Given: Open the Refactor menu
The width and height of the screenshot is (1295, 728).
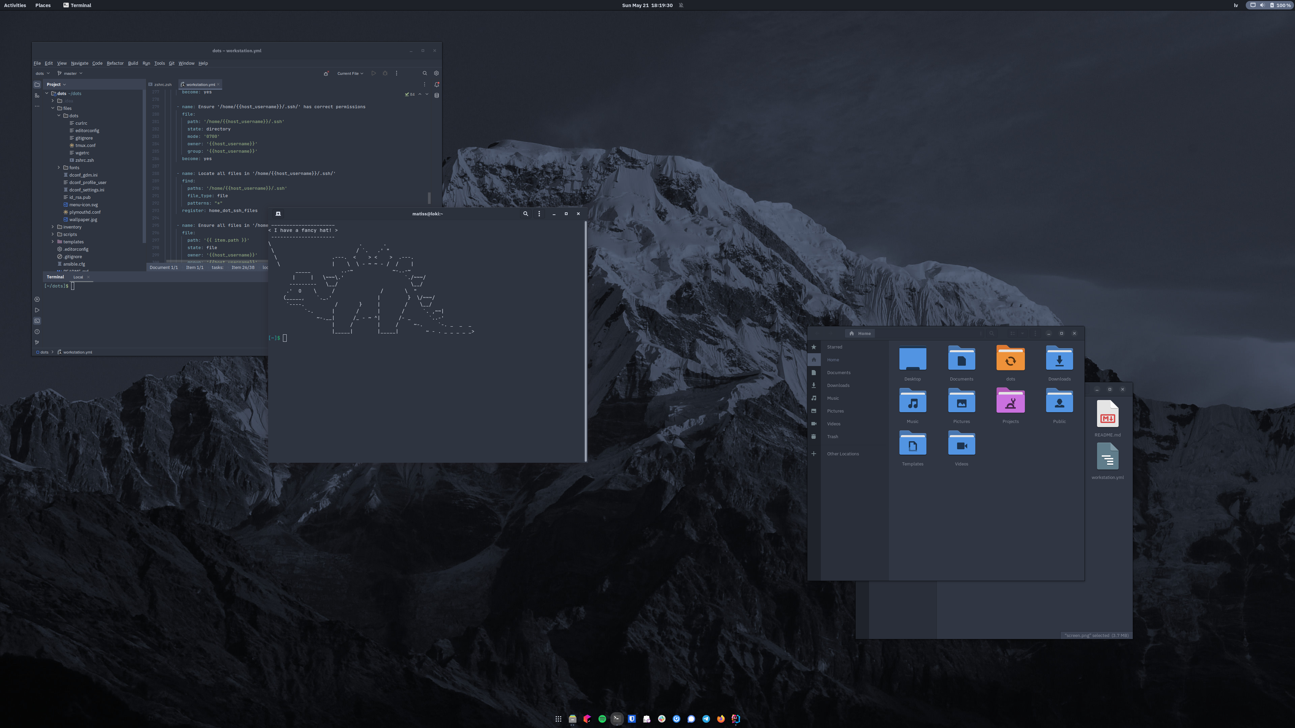Looking at the screenshot, I should pos(115,63).
